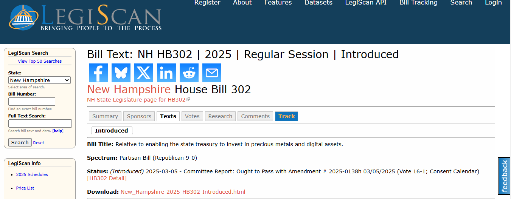This screenshot has width=511, height=199.
Task: Open the Sponsors tab
Action: (x=139, y=116)
